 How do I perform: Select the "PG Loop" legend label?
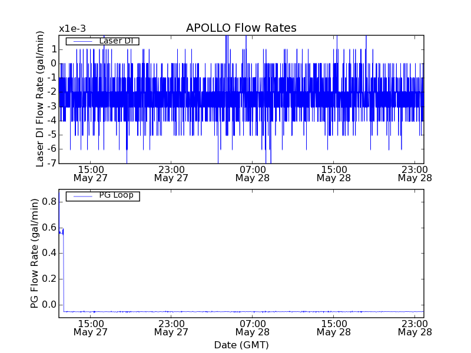tap(116, 195)
